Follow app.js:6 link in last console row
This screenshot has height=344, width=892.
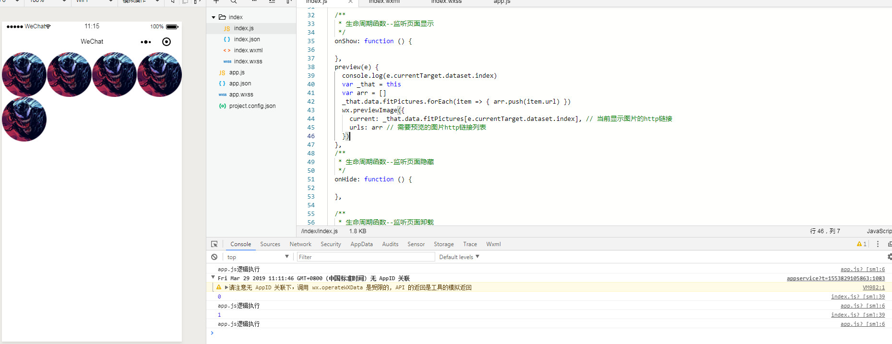862,324
